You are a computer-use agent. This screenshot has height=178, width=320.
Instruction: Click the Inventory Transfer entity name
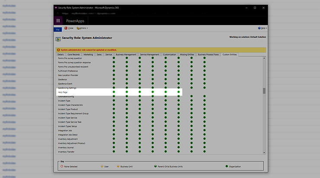click(x=66, y=152)
